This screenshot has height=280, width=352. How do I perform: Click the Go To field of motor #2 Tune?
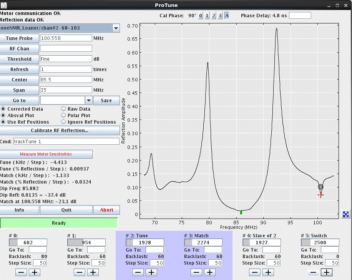point(155,250)
